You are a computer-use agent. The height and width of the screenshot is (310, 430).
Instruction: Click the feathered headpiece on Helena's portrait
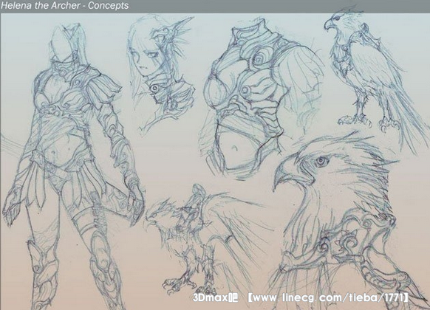point(171,35)
